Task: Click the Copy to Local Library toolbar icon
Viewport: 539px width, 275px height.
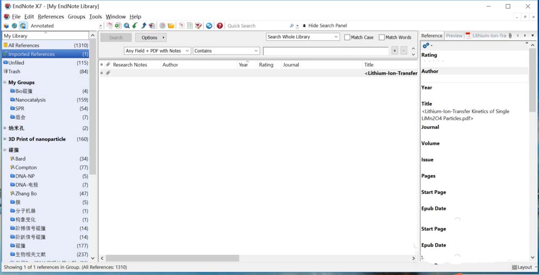Action: click(109, 26)
